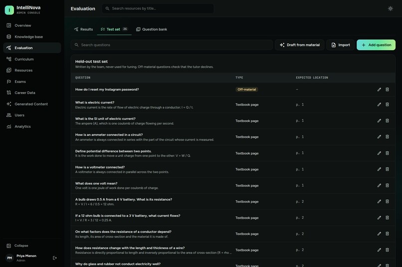
Task: Click the 26 count badge on Test set
Action: [x=125, y=29]
